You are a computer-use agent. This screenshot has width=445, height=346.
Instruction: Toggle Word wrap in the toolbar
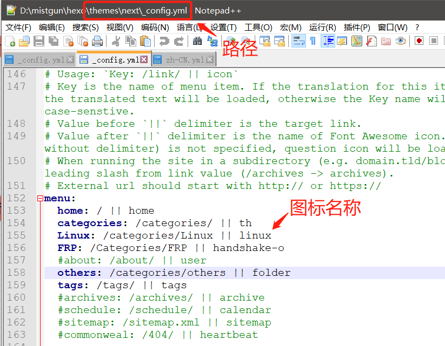[x=298, y=41]
